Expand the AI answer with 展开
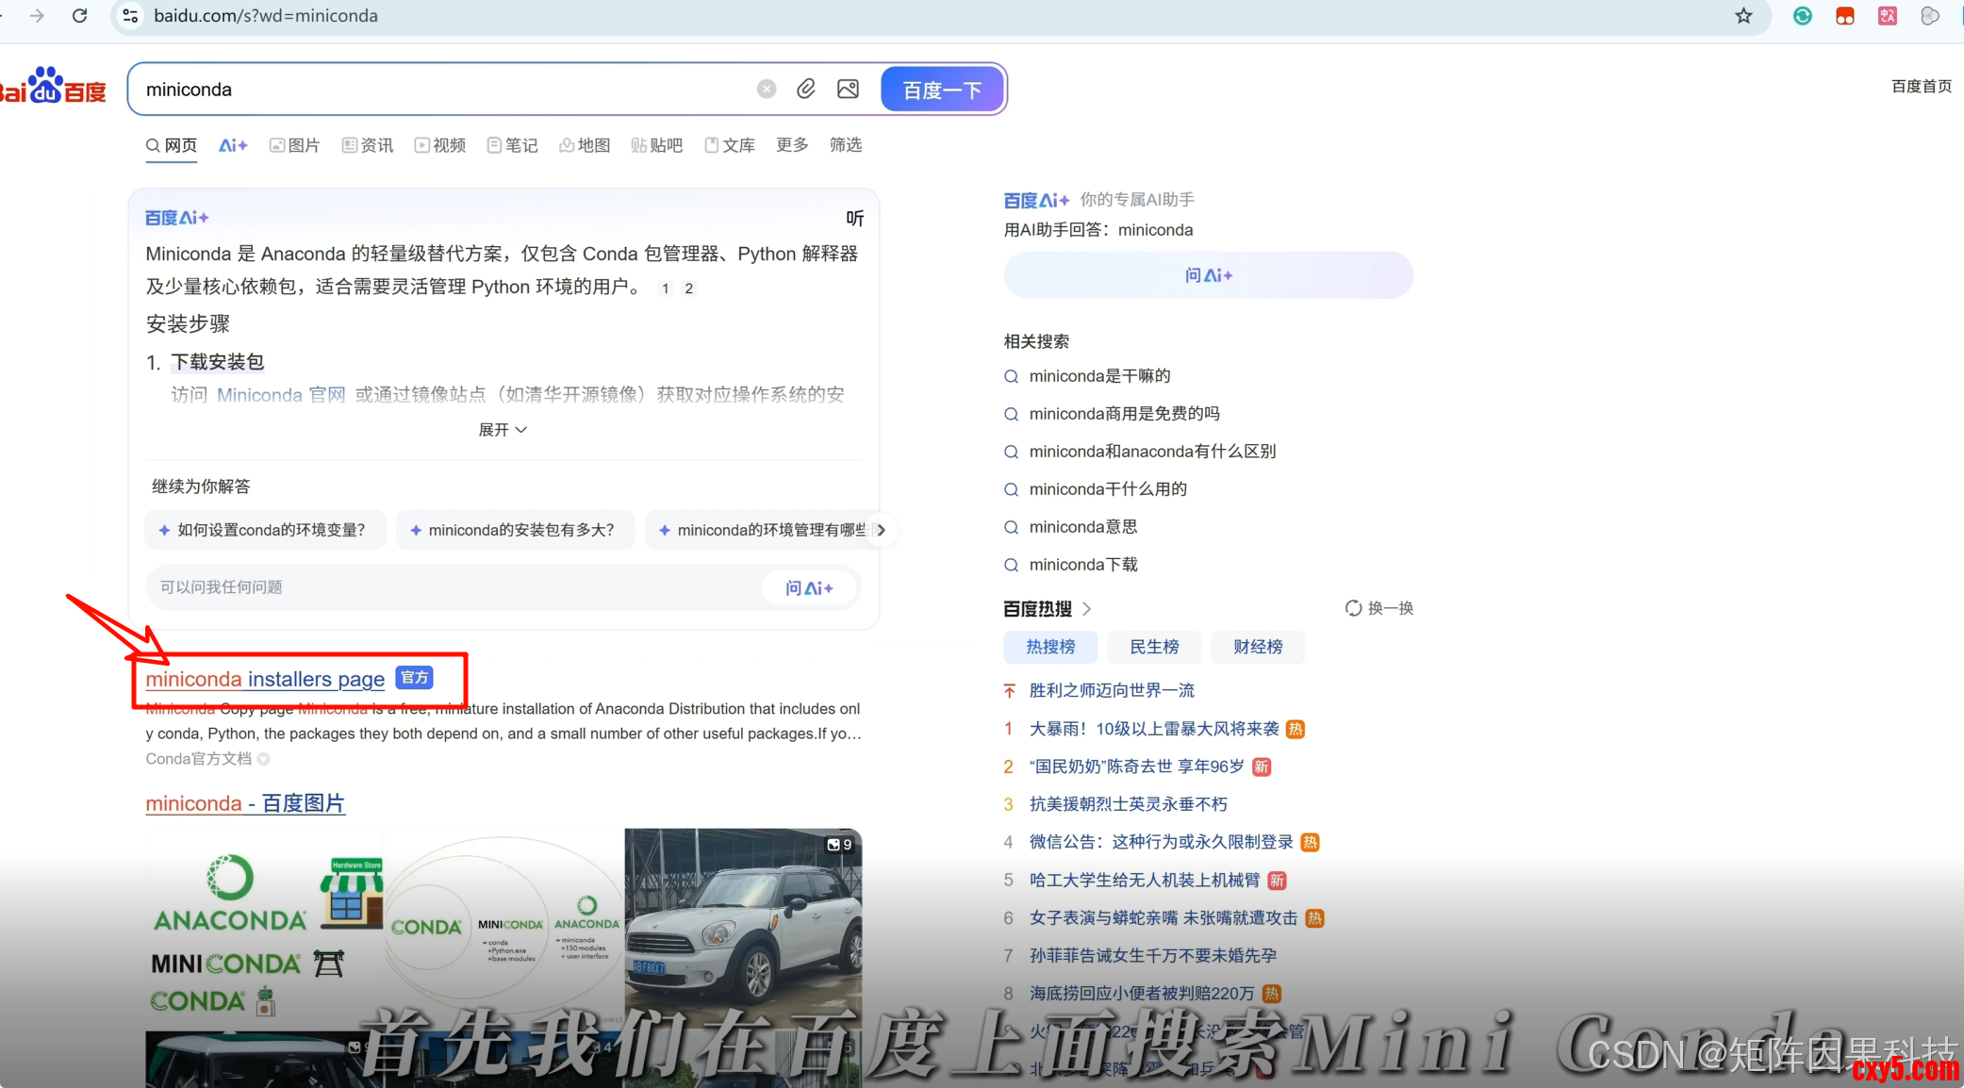The width and height of the screenshot is (1964, 1088). (x=502, y=430)
